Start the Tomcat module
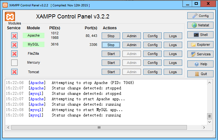This screenshot has height=140, width=218. [x=111, y=72]
